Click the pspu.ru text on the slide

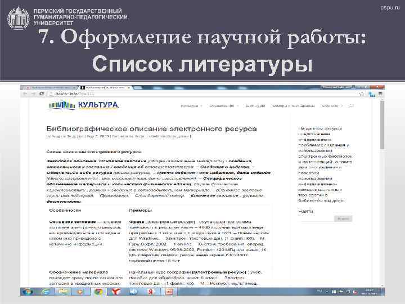tap(390, 7)
